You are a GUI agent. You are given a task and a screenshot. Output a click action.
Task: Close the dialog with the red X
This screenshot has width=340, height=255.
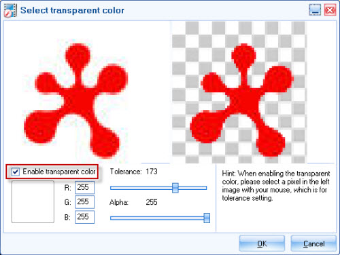(330, 10)
